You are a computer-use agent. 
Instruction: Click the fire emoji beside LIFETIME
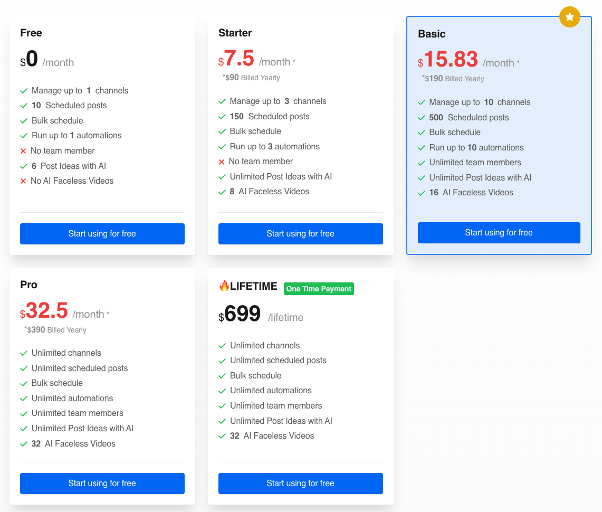224,286
